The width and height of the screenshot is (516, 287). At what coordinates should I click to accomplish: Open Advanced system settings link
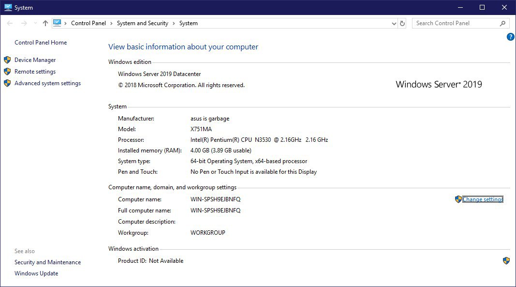click(x=47, y=83)
